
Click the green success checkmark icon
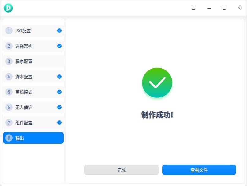click(x=157, y=83)
